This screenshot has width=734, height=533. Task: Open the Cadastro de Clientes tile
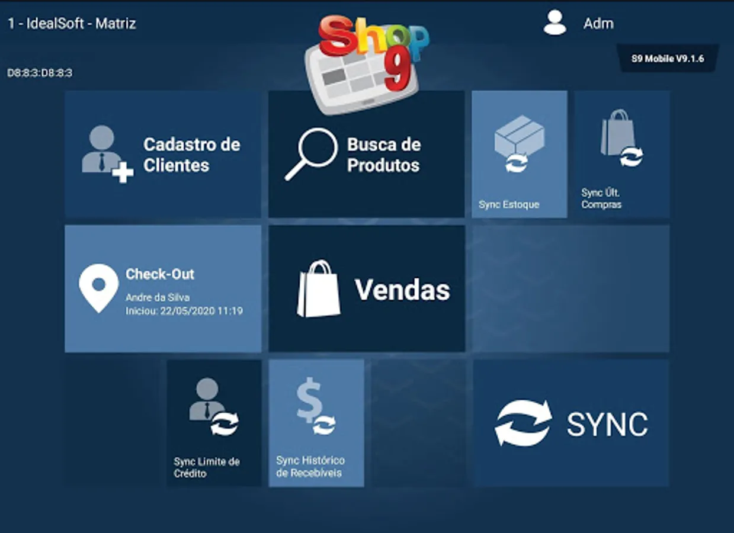[163, 155]
